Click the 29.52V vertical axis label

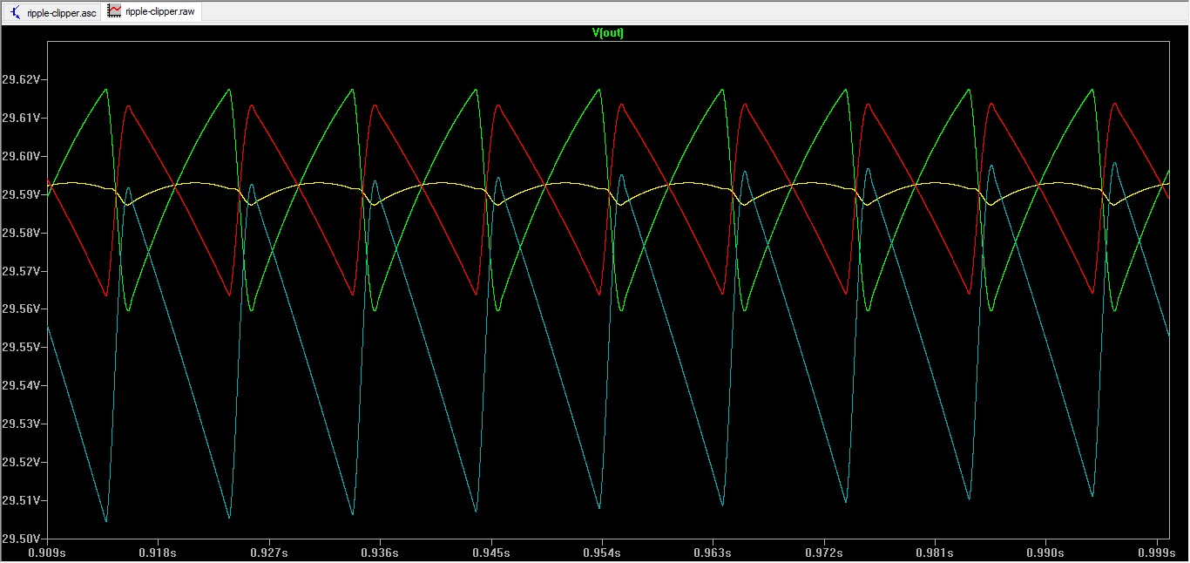pyautogui.click(x=22, y=462)
